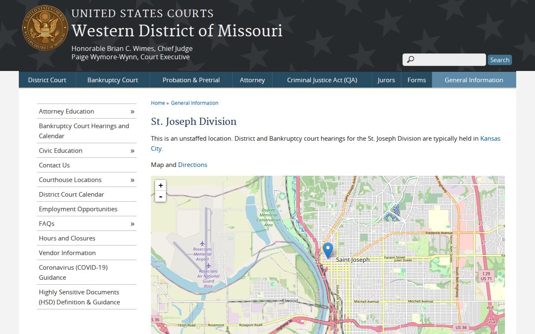The width and height of the screenshot is (535, 334).
Task: Click the blue map location pin
Action: pyautogui.click(x=328, y=250)
